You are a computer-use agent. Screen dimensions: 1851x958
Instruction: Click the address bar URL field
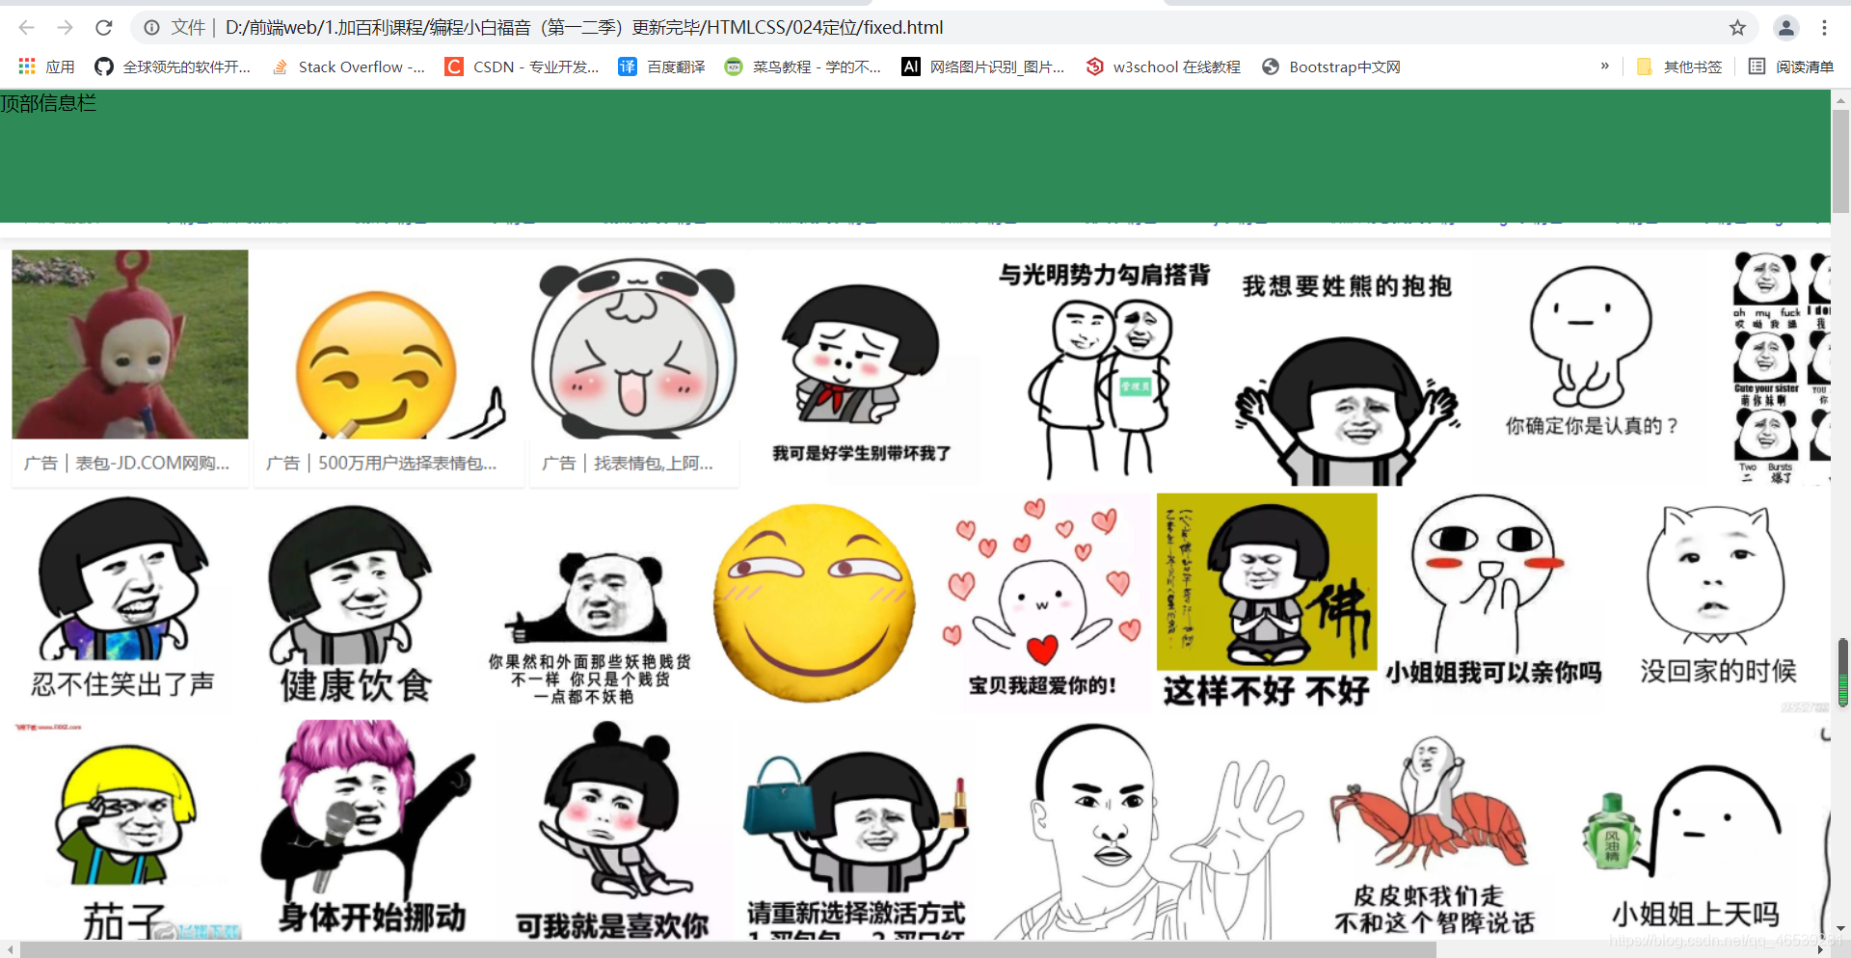coord(945,28)
